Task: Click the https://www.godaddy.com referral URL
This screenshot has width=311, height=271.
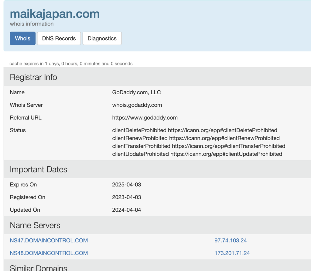Action: click(145, 117)
